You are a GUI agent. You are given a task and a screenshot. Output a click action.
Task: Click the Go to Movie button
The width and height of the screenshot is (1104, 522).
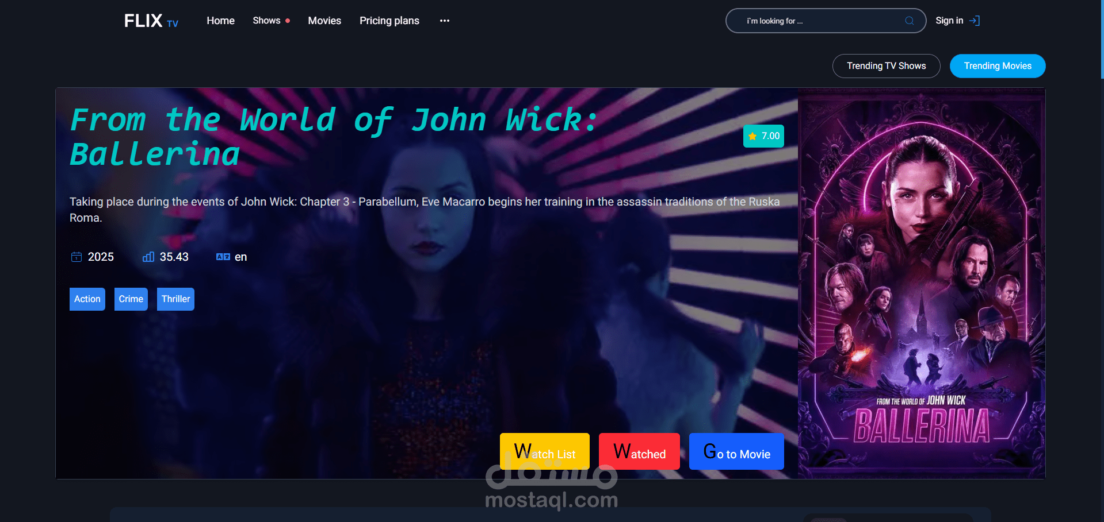click(736, 451)
